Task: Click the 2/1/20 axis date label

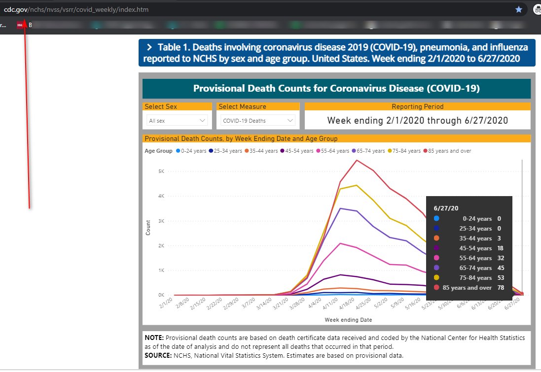Action: [x=166, y=303]
